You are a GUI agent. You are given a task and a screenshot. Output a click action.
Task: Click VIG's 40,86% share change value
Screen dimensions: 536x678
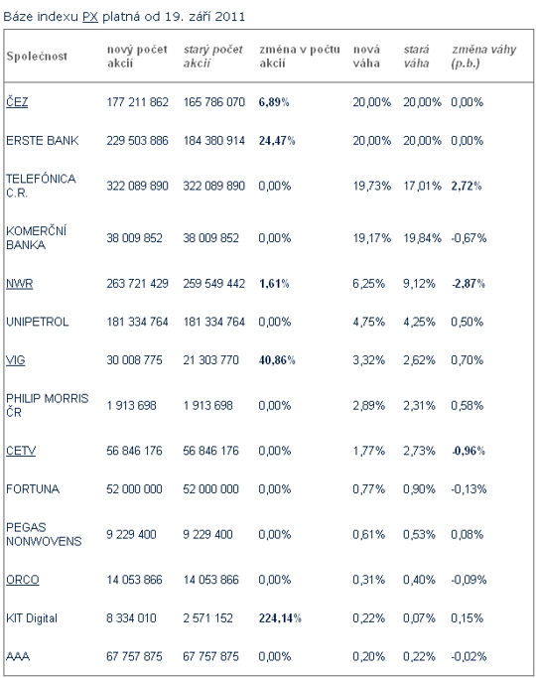277,360
